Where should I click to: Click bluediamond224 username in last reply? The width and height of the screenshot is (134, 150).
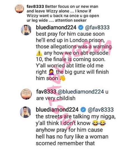tap(57, 110)
